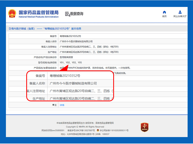
Task: Click the 生产地址 address value
Action: [x=89, y=52]
